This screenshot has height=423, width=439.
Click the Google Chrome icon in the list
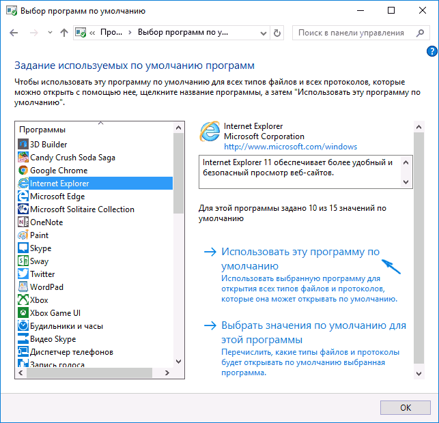23,171
